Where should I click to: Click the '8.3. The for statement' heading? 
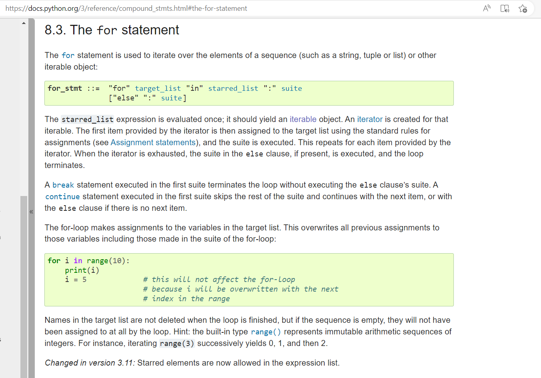[112, 30]
